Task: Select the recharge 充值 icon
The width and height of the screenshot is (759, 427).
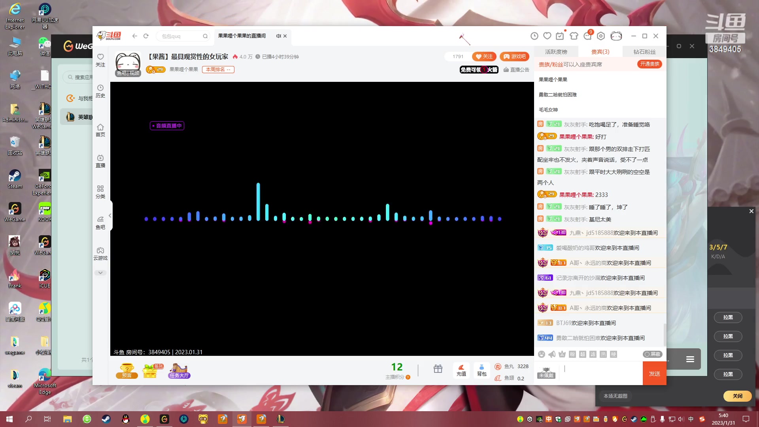Action: coord(461,370)
